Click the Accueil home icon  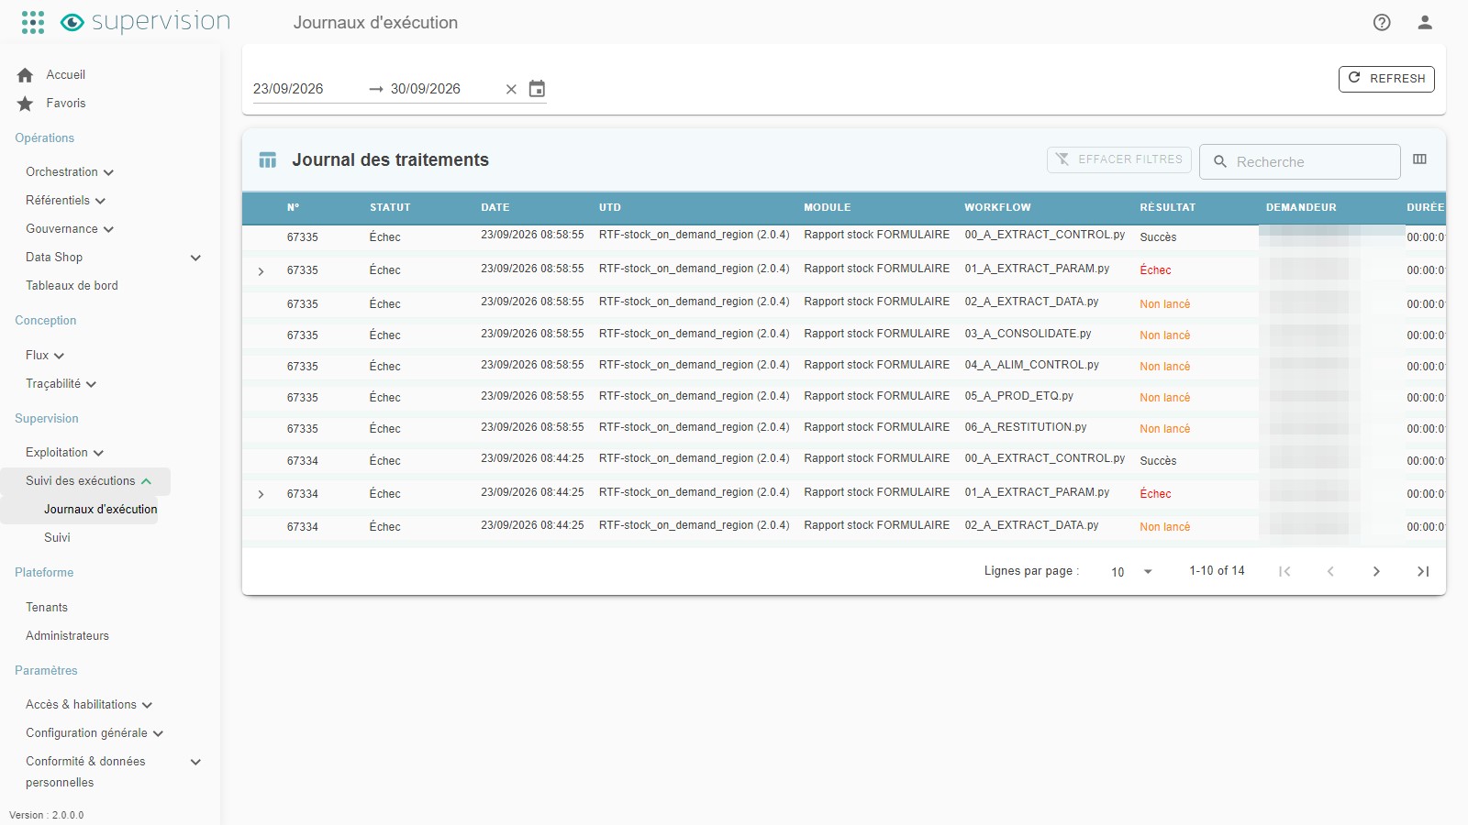(26, 75)
